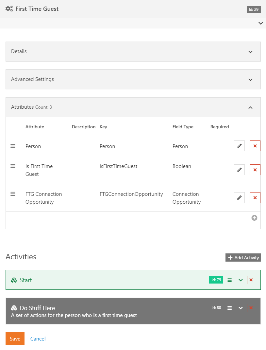
Task: Expand the Do Stuff Here activity chevron
Action: 241,308
